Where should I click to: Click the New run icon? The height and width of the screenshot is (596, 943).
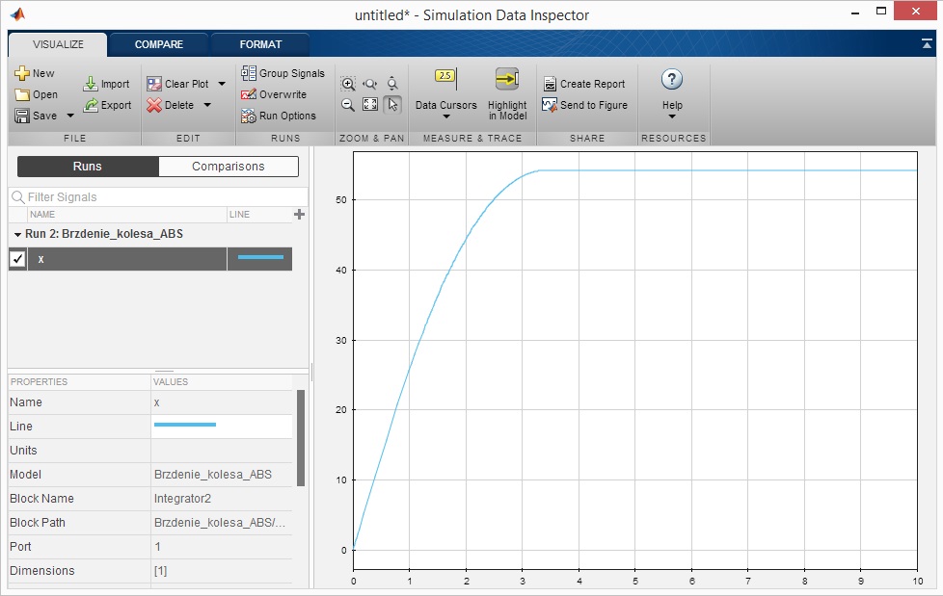[22, 73]
